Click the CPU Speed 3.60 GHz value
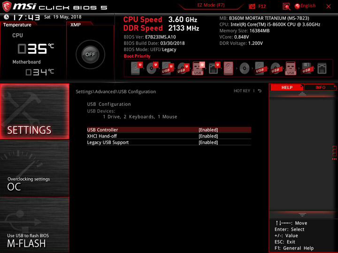 183,20
